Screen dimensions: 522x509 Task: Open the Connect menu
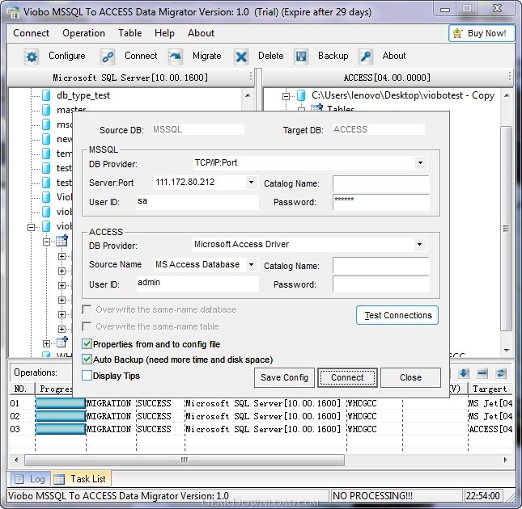(x=31, y=33)
